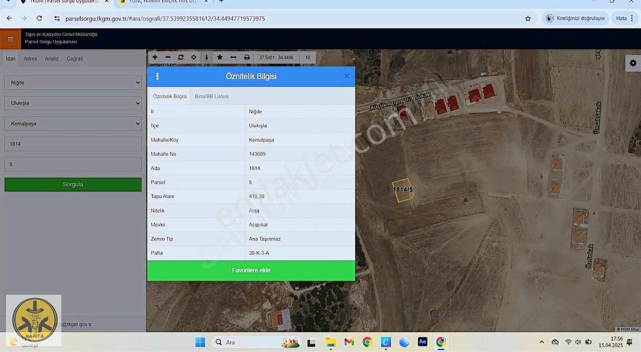The width and height of the screenshot is (641, 352).
Task: Expand the Niğde province dropdown
Action: click(73, 82)
